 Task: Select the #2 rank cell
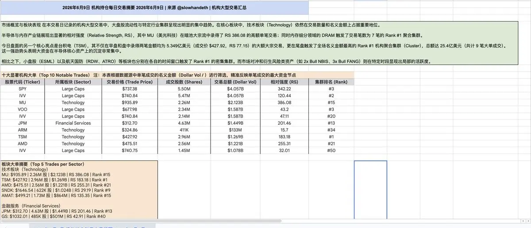pyautogui.click(x=332, y=95)
